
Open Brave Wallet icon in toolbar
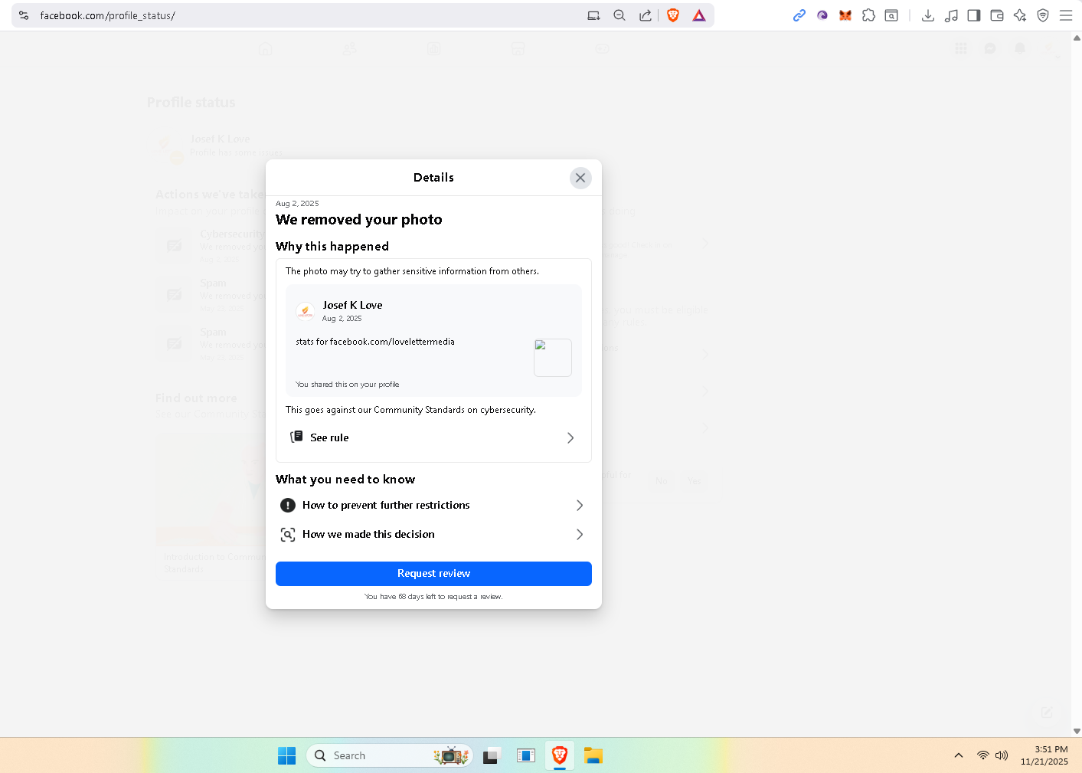point(997,15)
